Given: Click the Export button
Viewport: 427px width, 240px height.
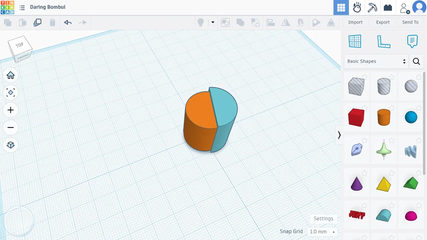Looking at the screenshot, I should point(382,22).
